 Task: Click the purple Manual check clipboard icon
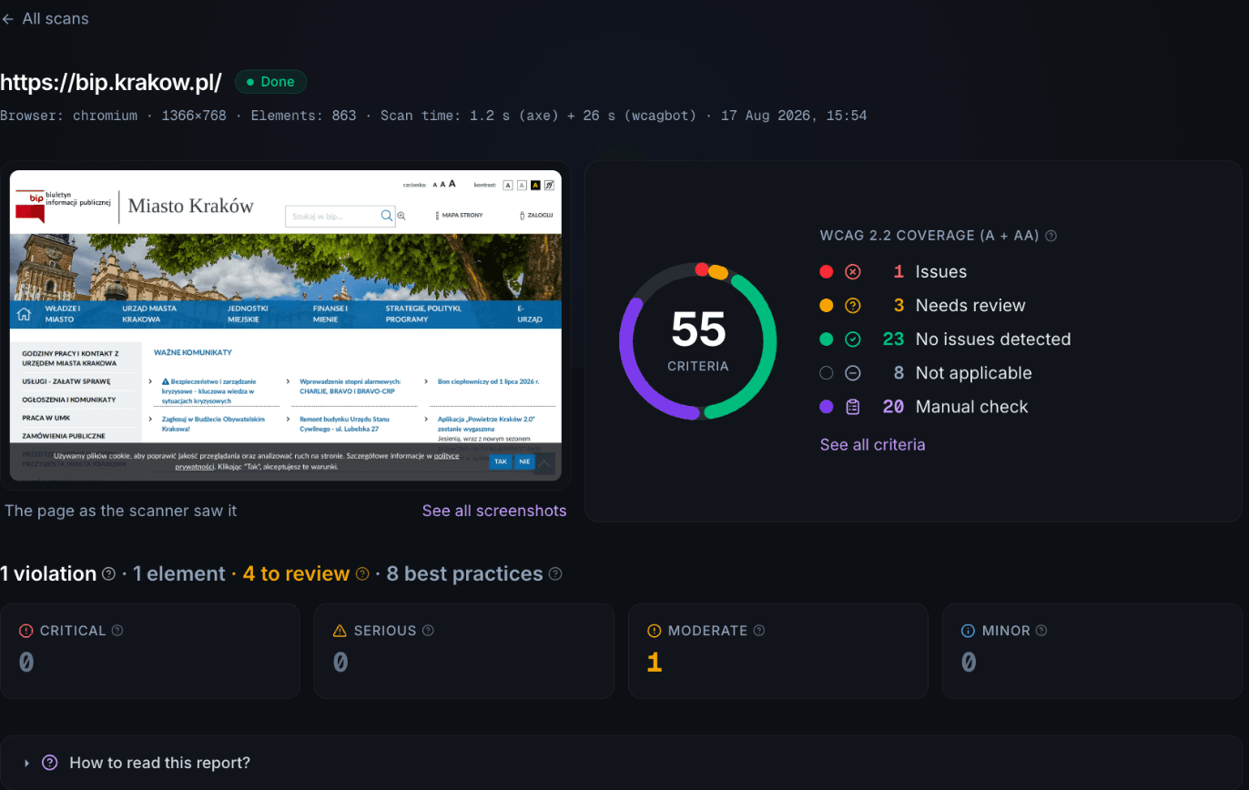(853, 407)
